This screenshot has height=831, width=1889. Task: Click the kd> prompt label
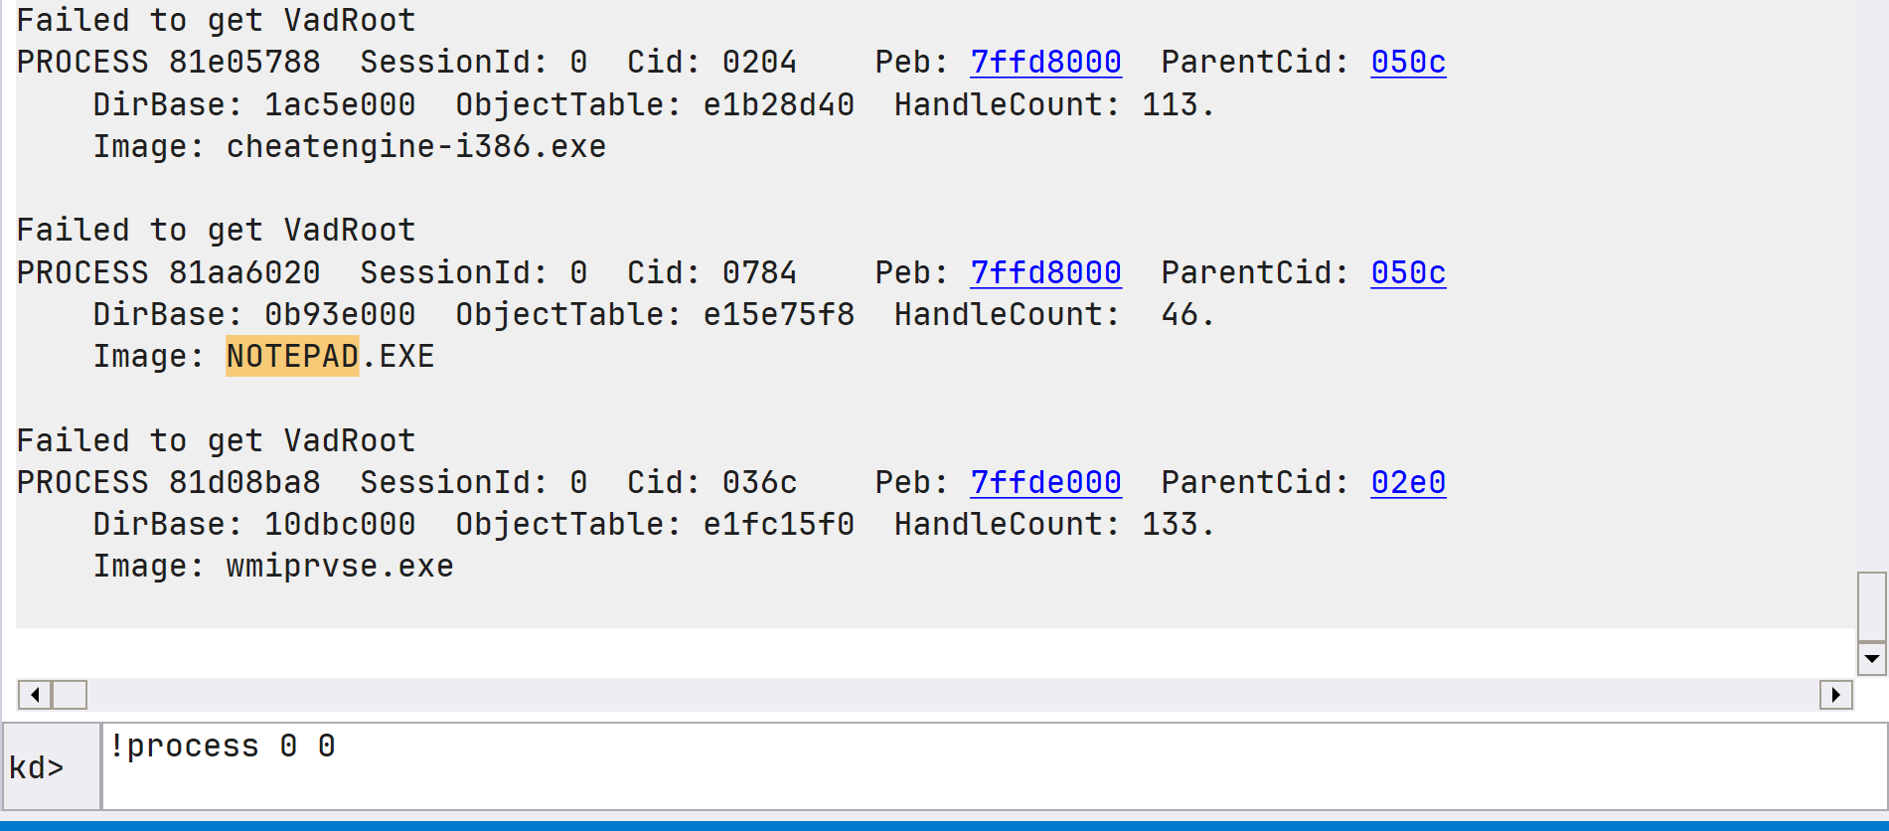click(x=37, y=767)
